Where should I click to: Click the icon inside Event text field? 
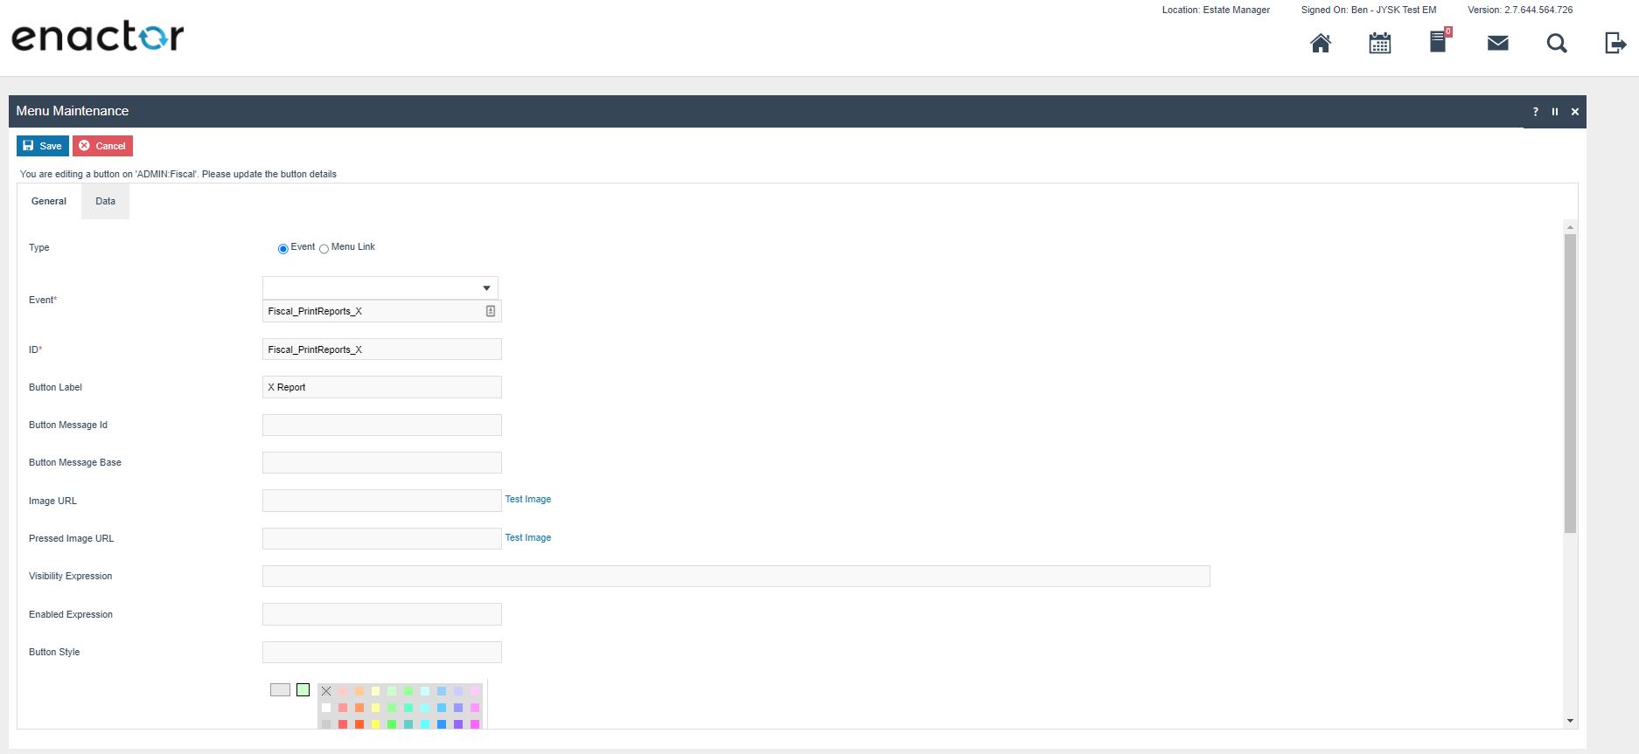(491, 311)
